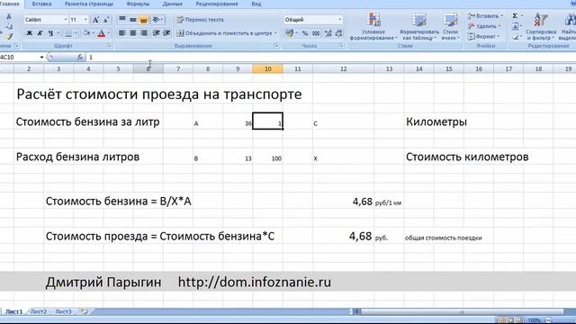Decrease indent icon
Screen dimensions: 576x324
pyautogui.click(x=156, y=33)
